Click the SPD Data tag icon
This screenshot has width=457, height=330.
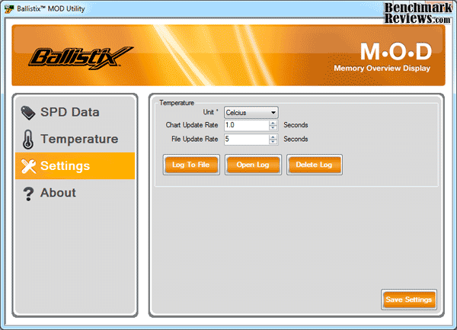(x=28, y=113)
